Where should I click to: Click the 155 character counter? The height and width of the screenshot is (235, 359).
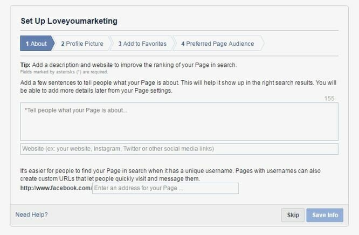click(329, 99)
